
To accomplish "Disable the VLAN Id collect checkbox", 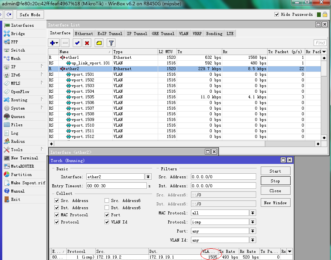I will point(107,222).
